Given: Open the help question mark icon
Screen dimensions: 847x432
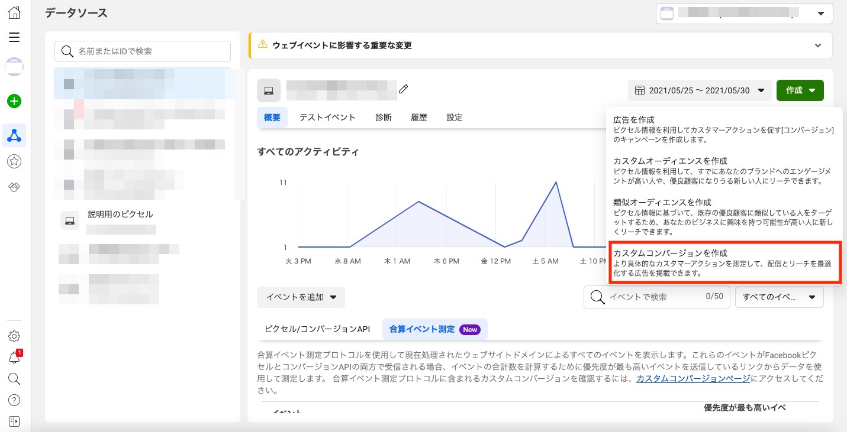Looking at the screenshot, I should click(14, 400).
